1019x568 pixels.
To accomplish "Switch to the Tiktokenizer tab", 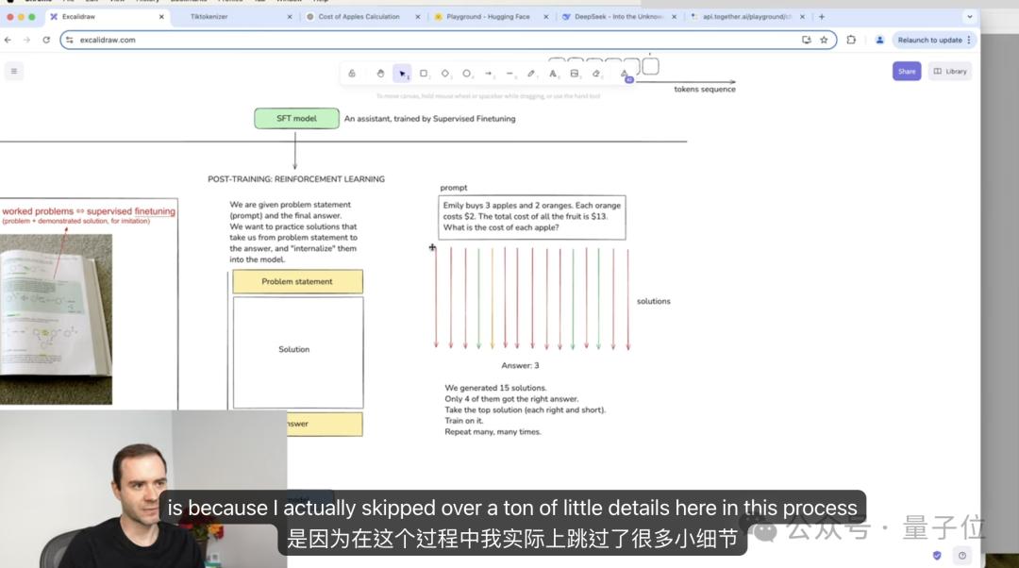I will [x=209, y=17].
